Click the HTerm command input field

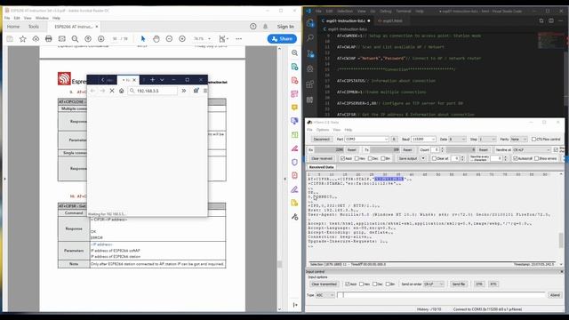click(441, 295)
